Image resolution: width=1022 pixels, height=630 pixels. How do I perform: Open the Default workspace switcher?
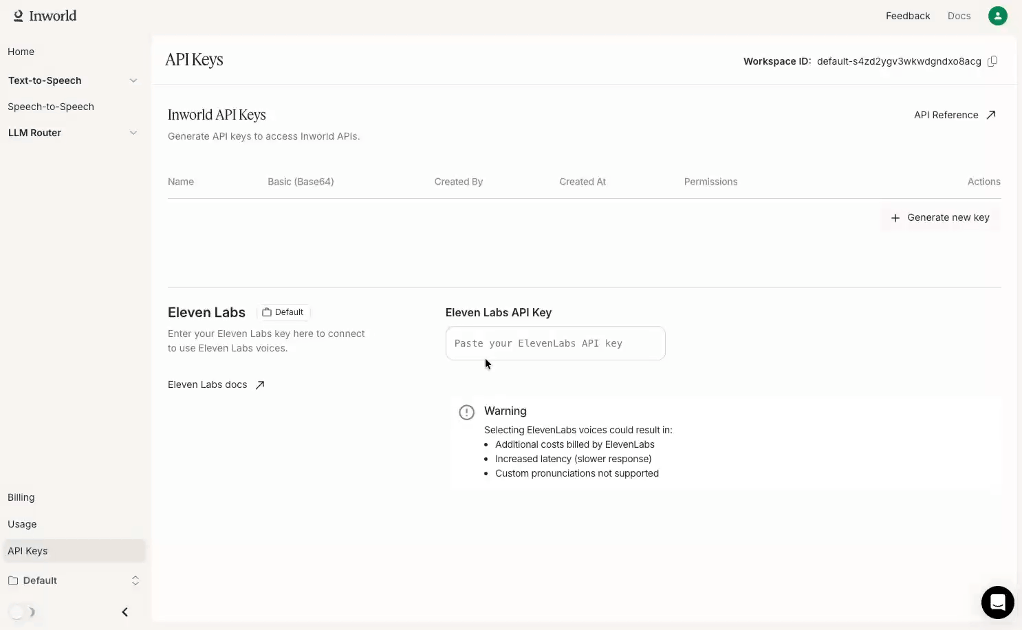[x=73, y=580]
